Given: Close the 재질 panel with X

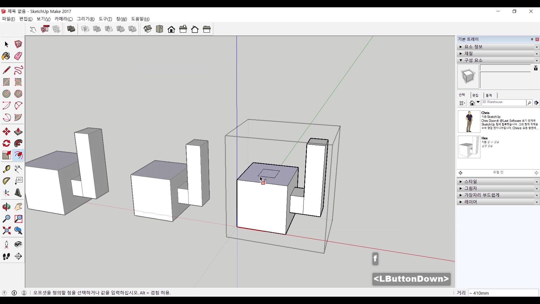Looking at the screenshot, I should point(537,54).
